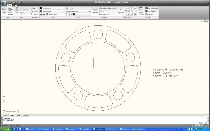Tile windows Vertically
The image size is (210, 131).
click(151, 11)
